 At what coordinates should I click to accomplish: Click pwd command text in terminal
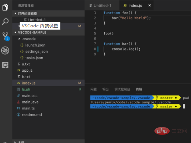[x=186, y=98]
